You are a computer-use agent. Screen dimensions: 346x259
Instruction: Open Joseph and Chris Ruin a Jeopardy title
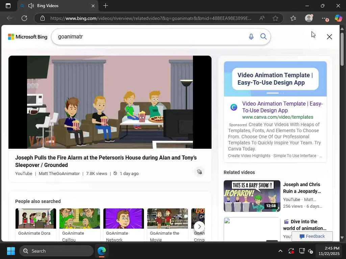pyautogui.click(x=302, y=188)
